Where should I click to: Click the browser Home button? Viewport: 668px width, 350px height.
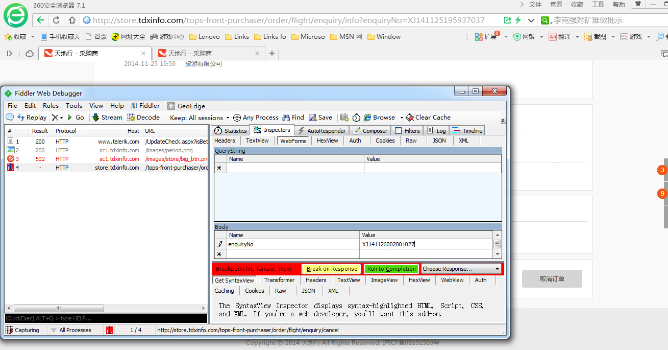click(x=72, y=20)
